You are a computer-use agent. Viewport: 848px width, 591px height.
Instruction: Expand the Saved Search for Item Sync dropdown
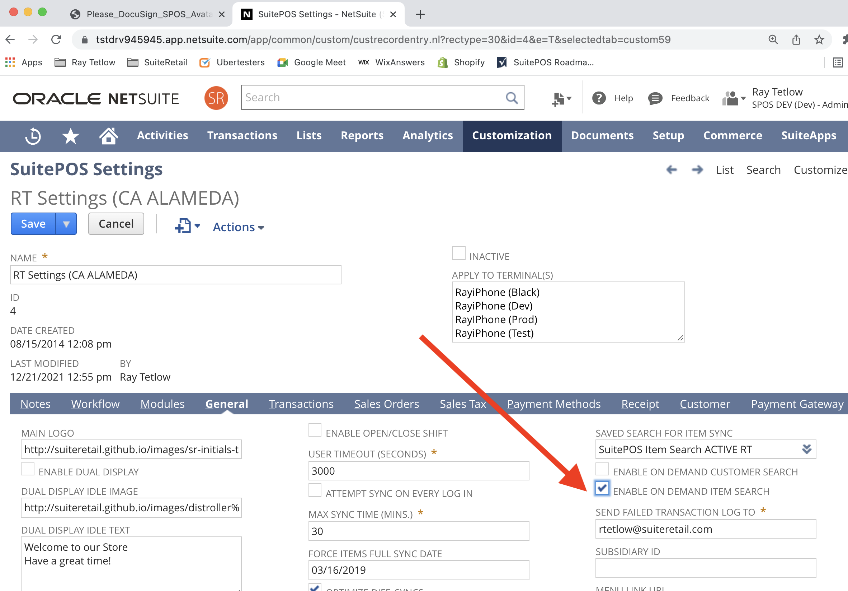click(807, 450)
